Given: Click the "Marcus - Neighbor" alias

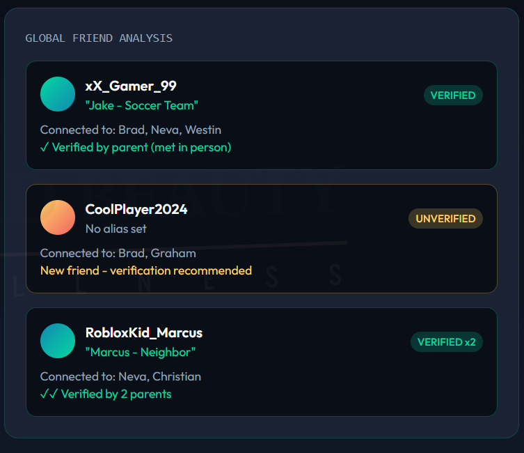Looking at the screenshot, I should pyautogui.click(x=141, y=352).
